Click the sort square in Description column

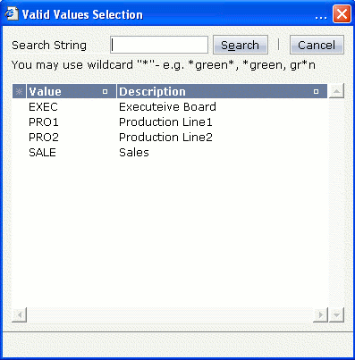[316, 91]
